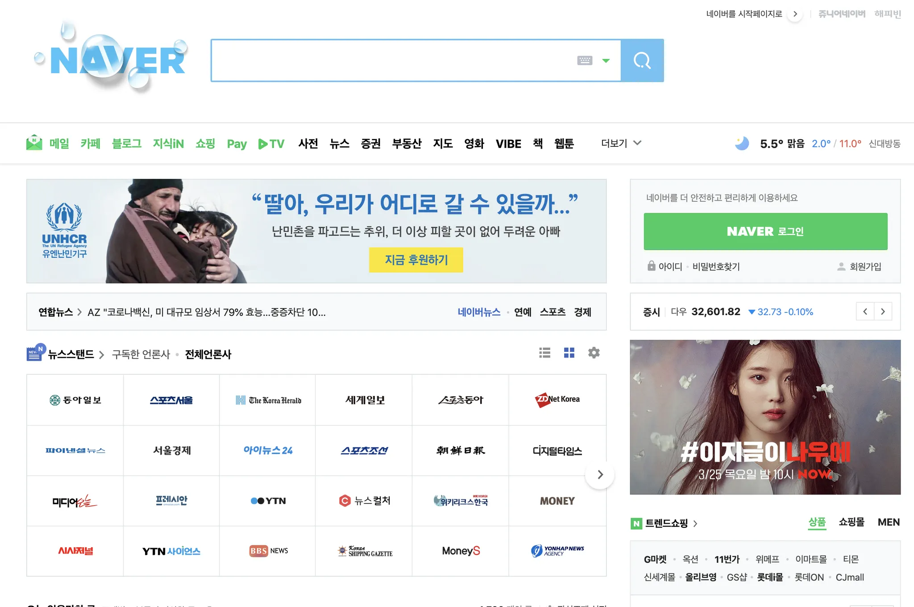Click the green NAVER 로그인 button
The height and width of the screenshot is (607, 914).
(x=765, y=231)
